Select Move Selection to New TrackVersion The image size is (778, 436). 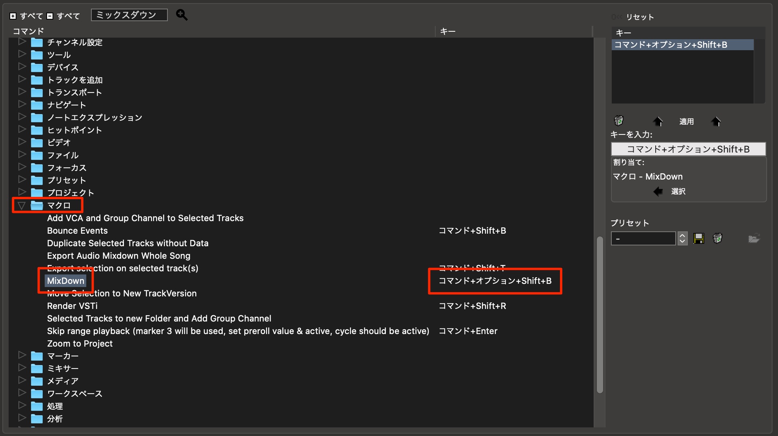coord(122,293)
